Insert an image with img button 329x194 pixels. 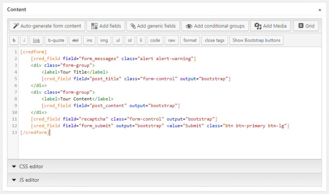point(104,40)
